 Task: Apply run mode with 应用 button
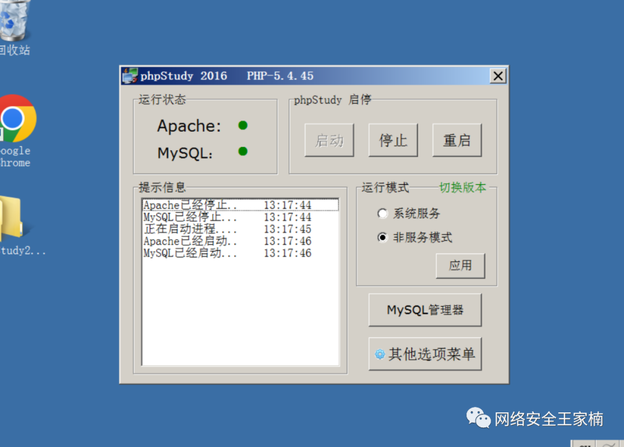pos(460,265)
